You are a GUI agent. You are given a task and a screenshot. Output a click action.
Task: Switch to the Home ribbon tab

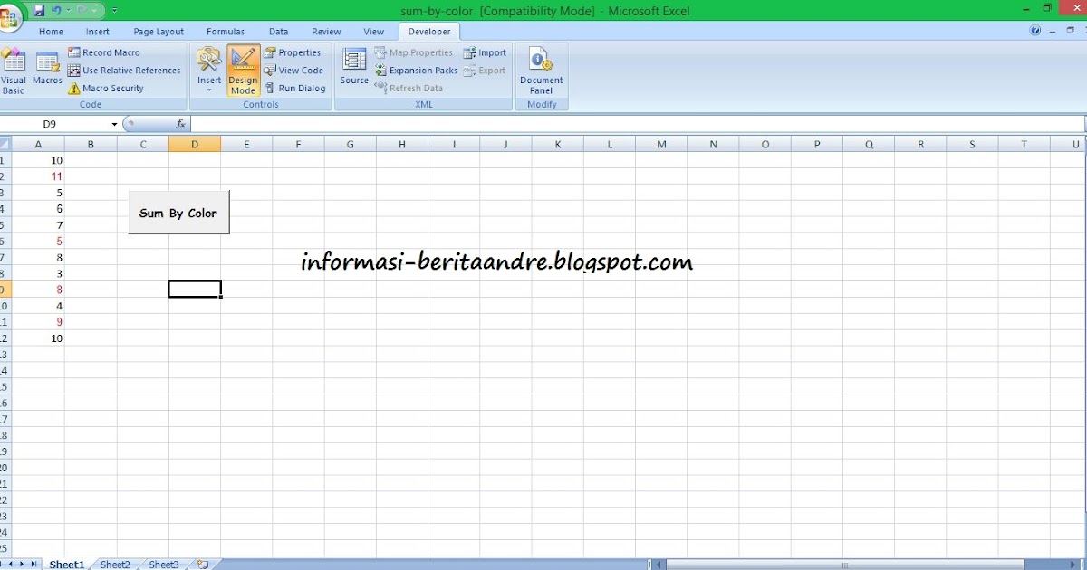52,32
